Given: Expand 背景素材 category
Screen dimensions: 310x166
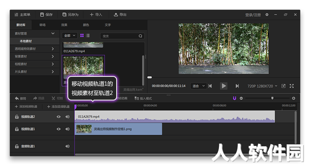Looking at the screenshot, I should pos(34,56).
